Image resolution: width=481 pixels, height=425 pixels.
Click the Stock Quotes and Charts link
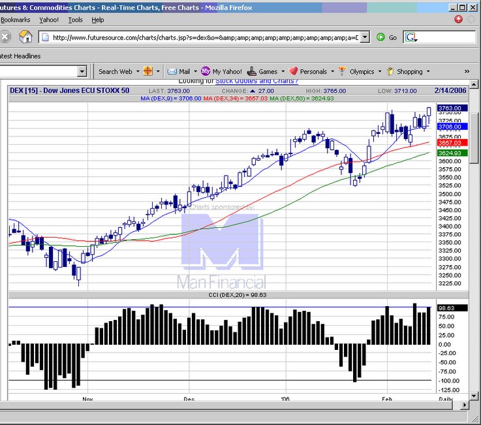point(256,81)
